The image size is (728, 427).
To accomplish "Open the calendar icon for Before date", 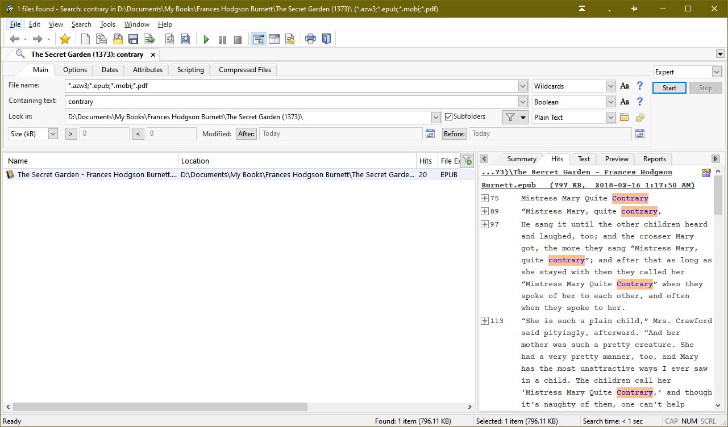I will 640,133.
